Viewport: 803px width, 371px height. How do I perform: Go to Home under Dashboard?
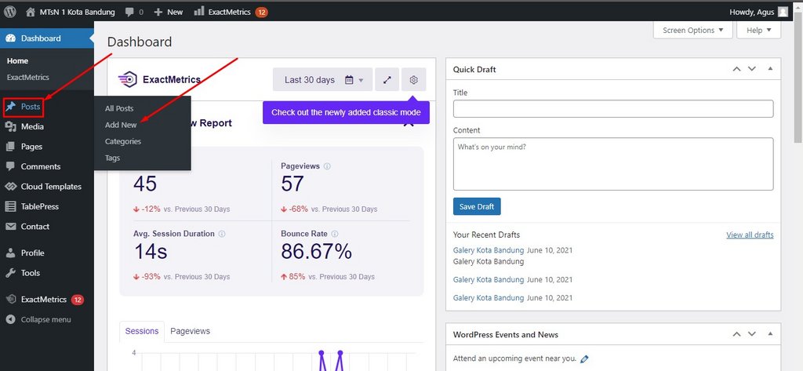(17, 61)
